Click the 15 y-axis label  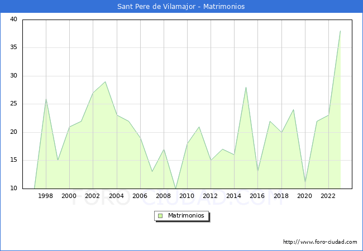pyautogui.click(x=13, y=160)
